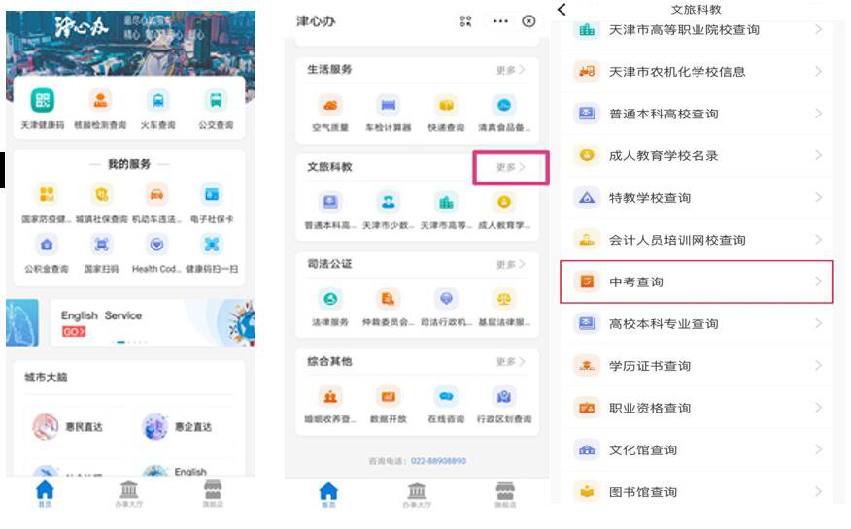Open 成人教育学校名录 list item
The width and height of the screenshot is (851, 529).
pos(697,155)
